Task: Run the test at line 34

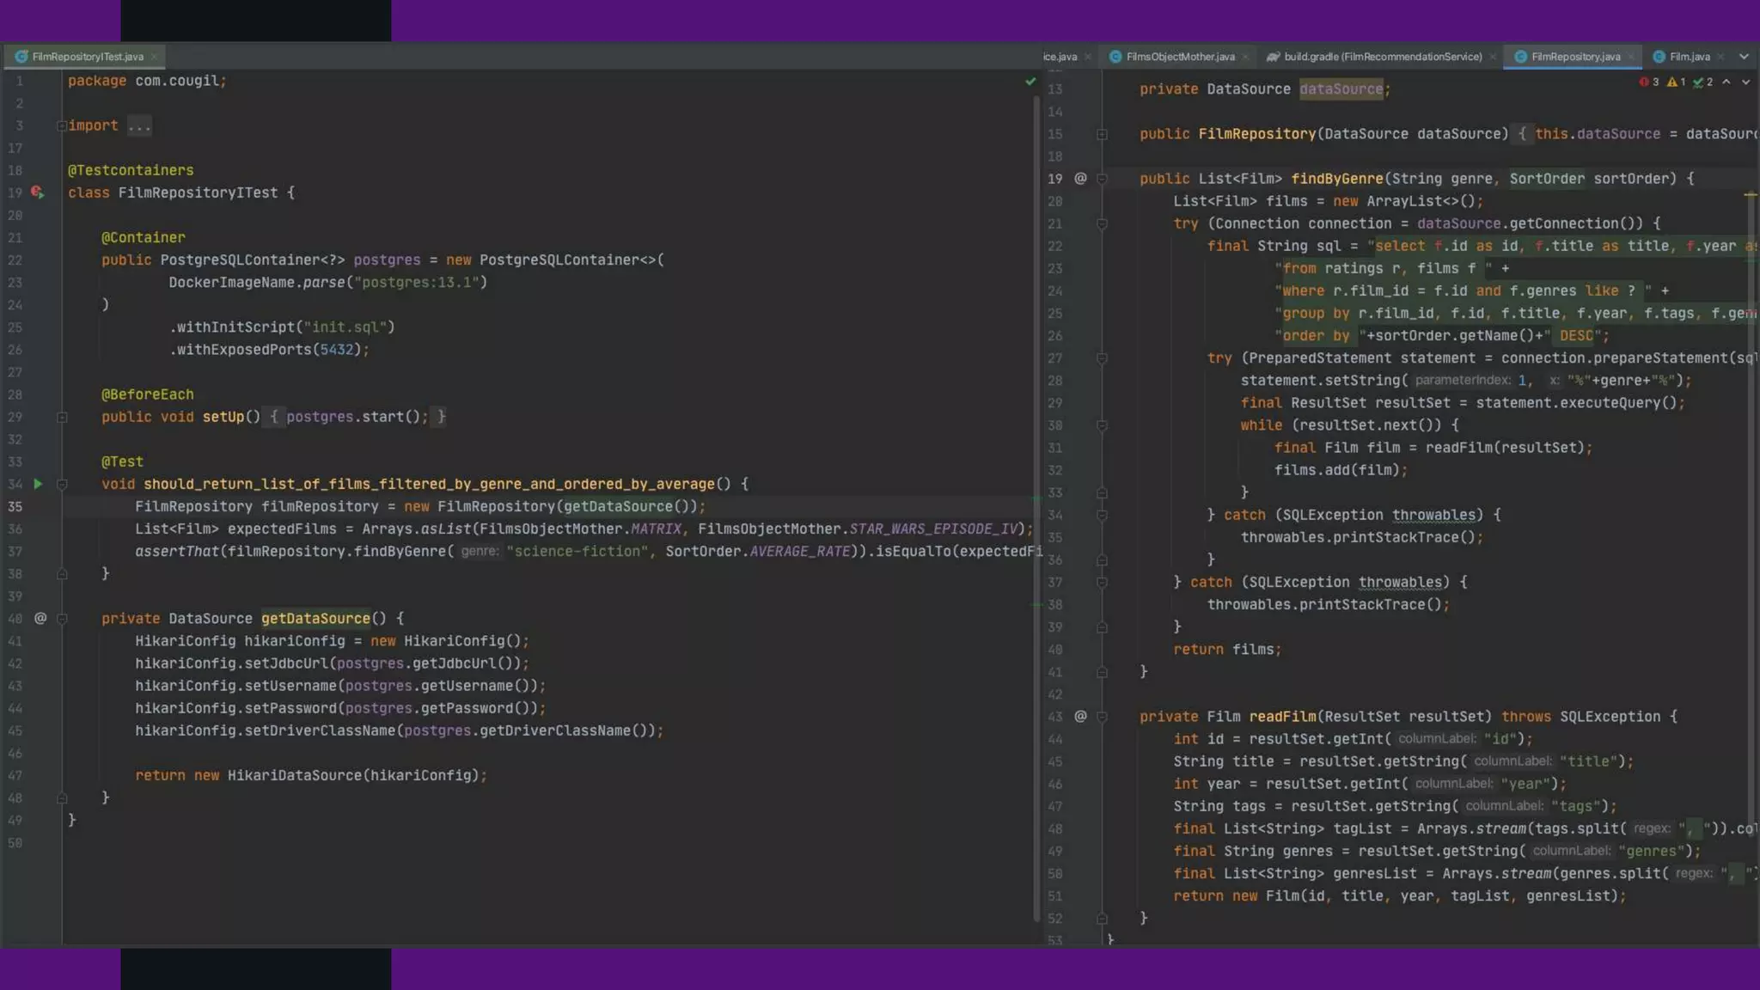Action: (x=38, y=484)
